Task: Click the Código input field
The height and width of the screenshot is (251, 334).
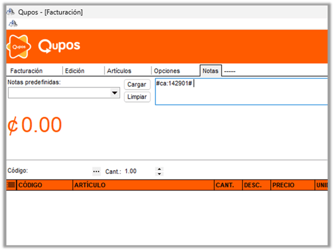Action: (60, 172)
